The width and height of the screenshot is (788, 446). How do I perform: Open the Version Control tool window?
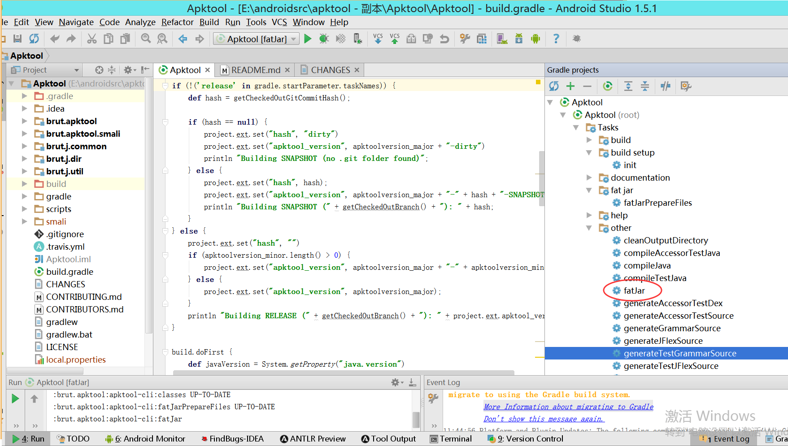(525, 439)
